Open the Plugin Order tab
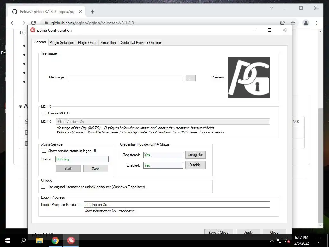Screen dimensions: 329x247 87,43
